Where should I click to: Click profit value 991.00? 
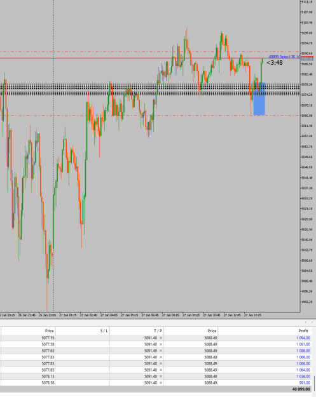point(305,383)
